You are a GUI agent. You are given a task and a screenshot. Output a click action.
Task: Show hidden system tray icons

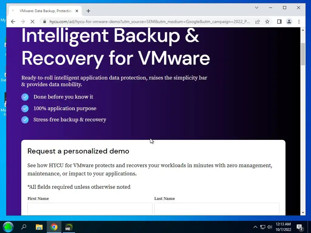click(x=255, y=227)
